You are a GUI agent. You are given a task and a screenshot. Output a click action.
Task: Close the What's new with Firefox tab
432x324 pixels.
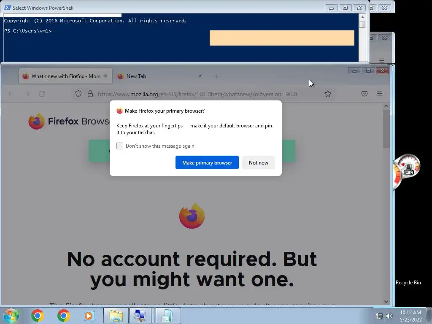[105, 76]
